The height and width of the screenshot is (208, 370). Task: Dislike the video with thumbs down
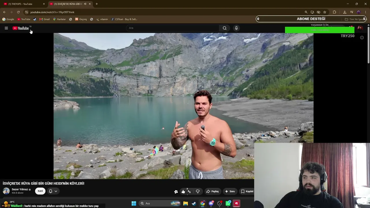coord(198,191)
